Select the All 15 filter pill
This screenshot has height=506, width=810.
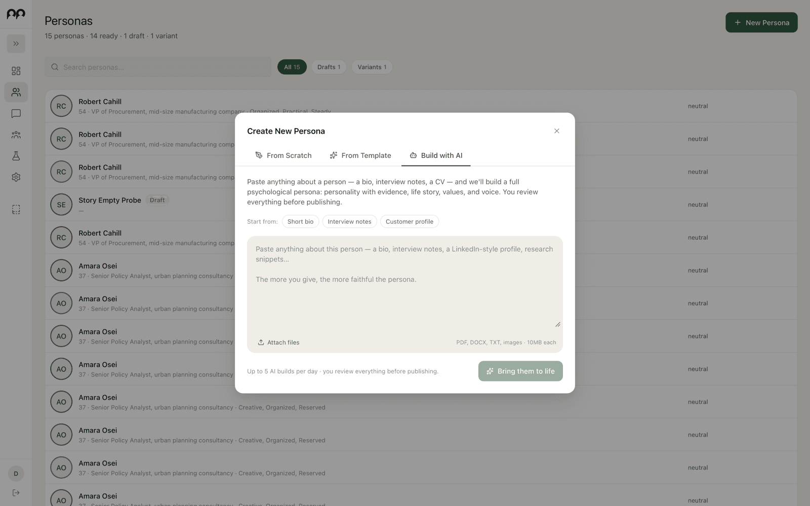coord(292,67)
